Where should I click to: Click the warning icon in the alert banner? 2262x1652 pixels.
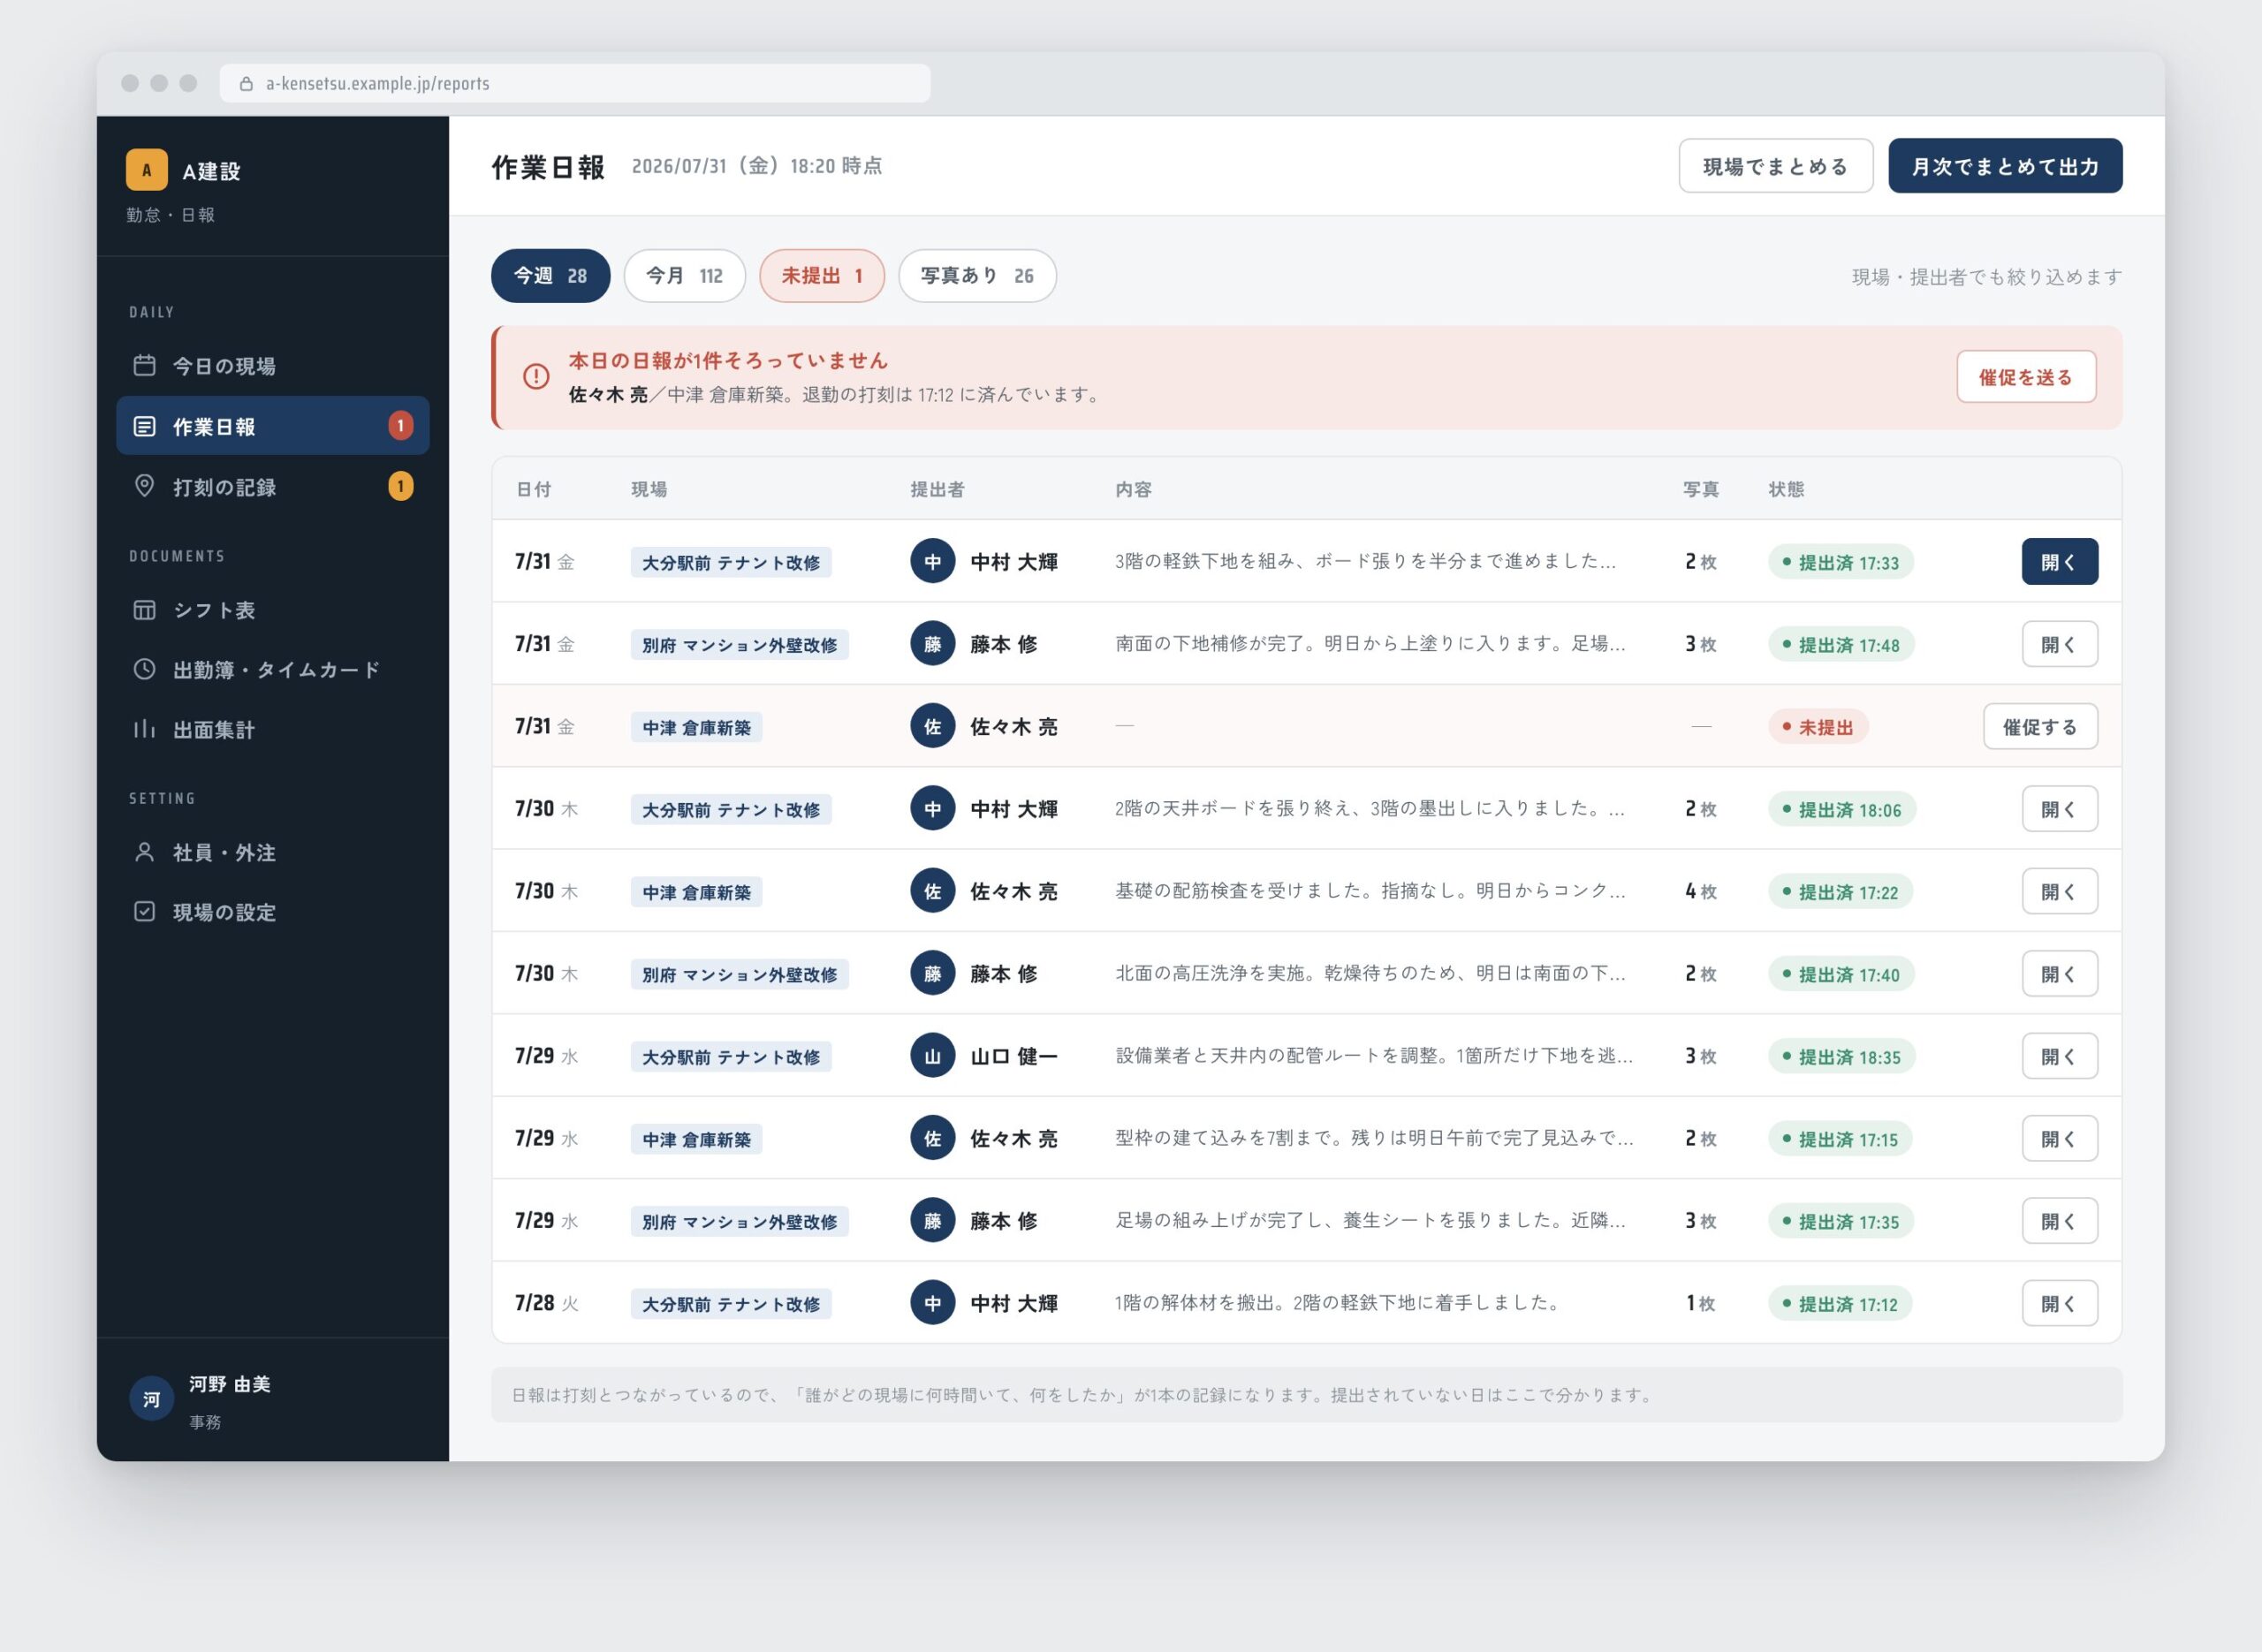[536, 377]
